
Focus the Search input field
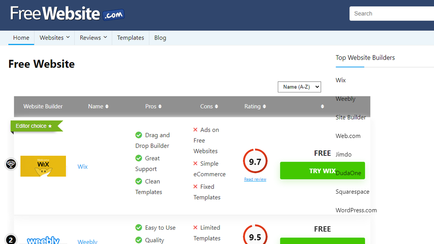[x=391, y=13]
